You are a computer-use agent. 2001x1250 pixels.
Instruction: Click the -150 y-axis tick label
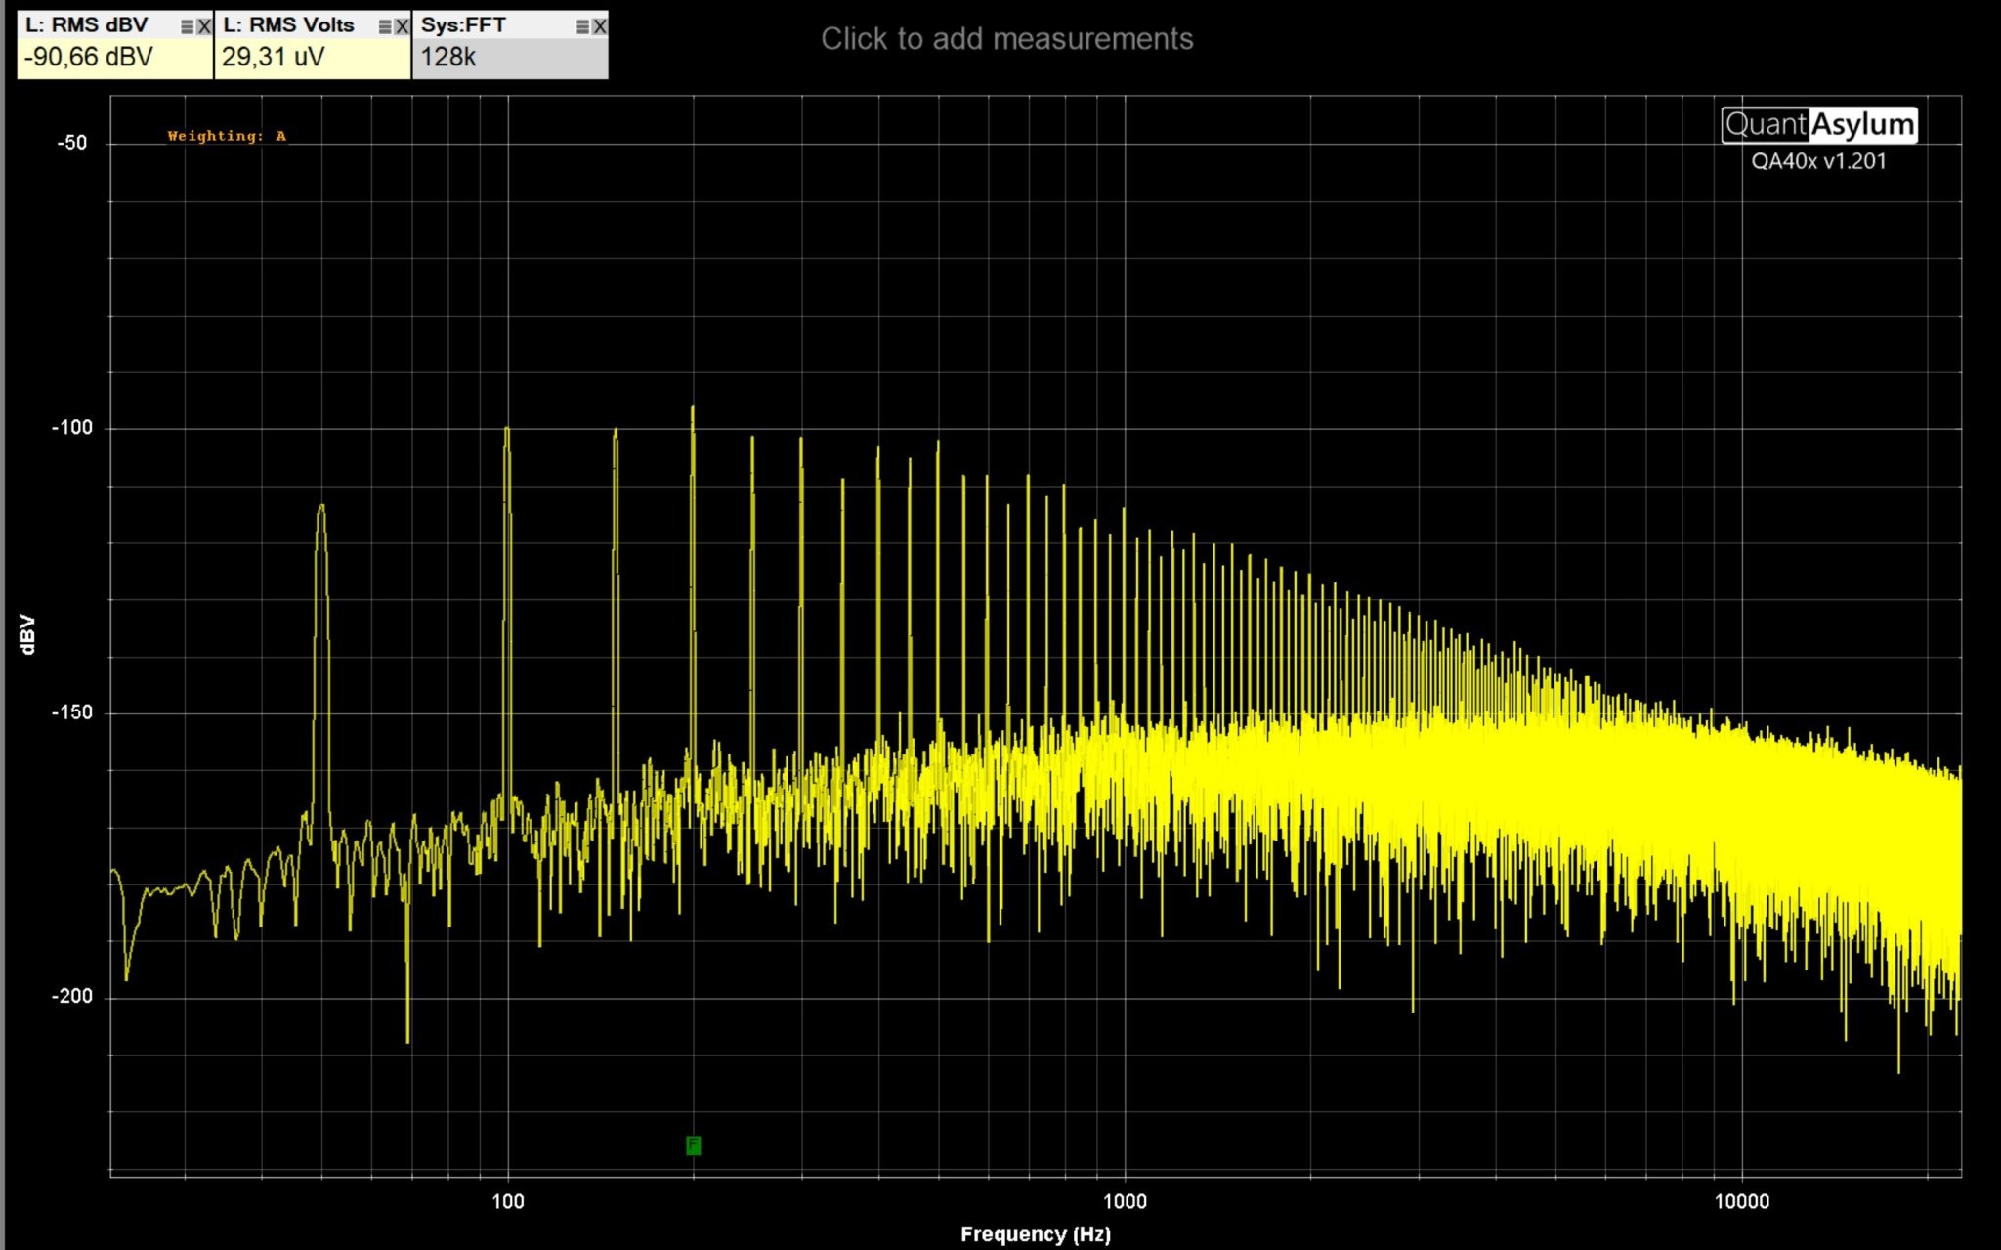click(71, 711)
